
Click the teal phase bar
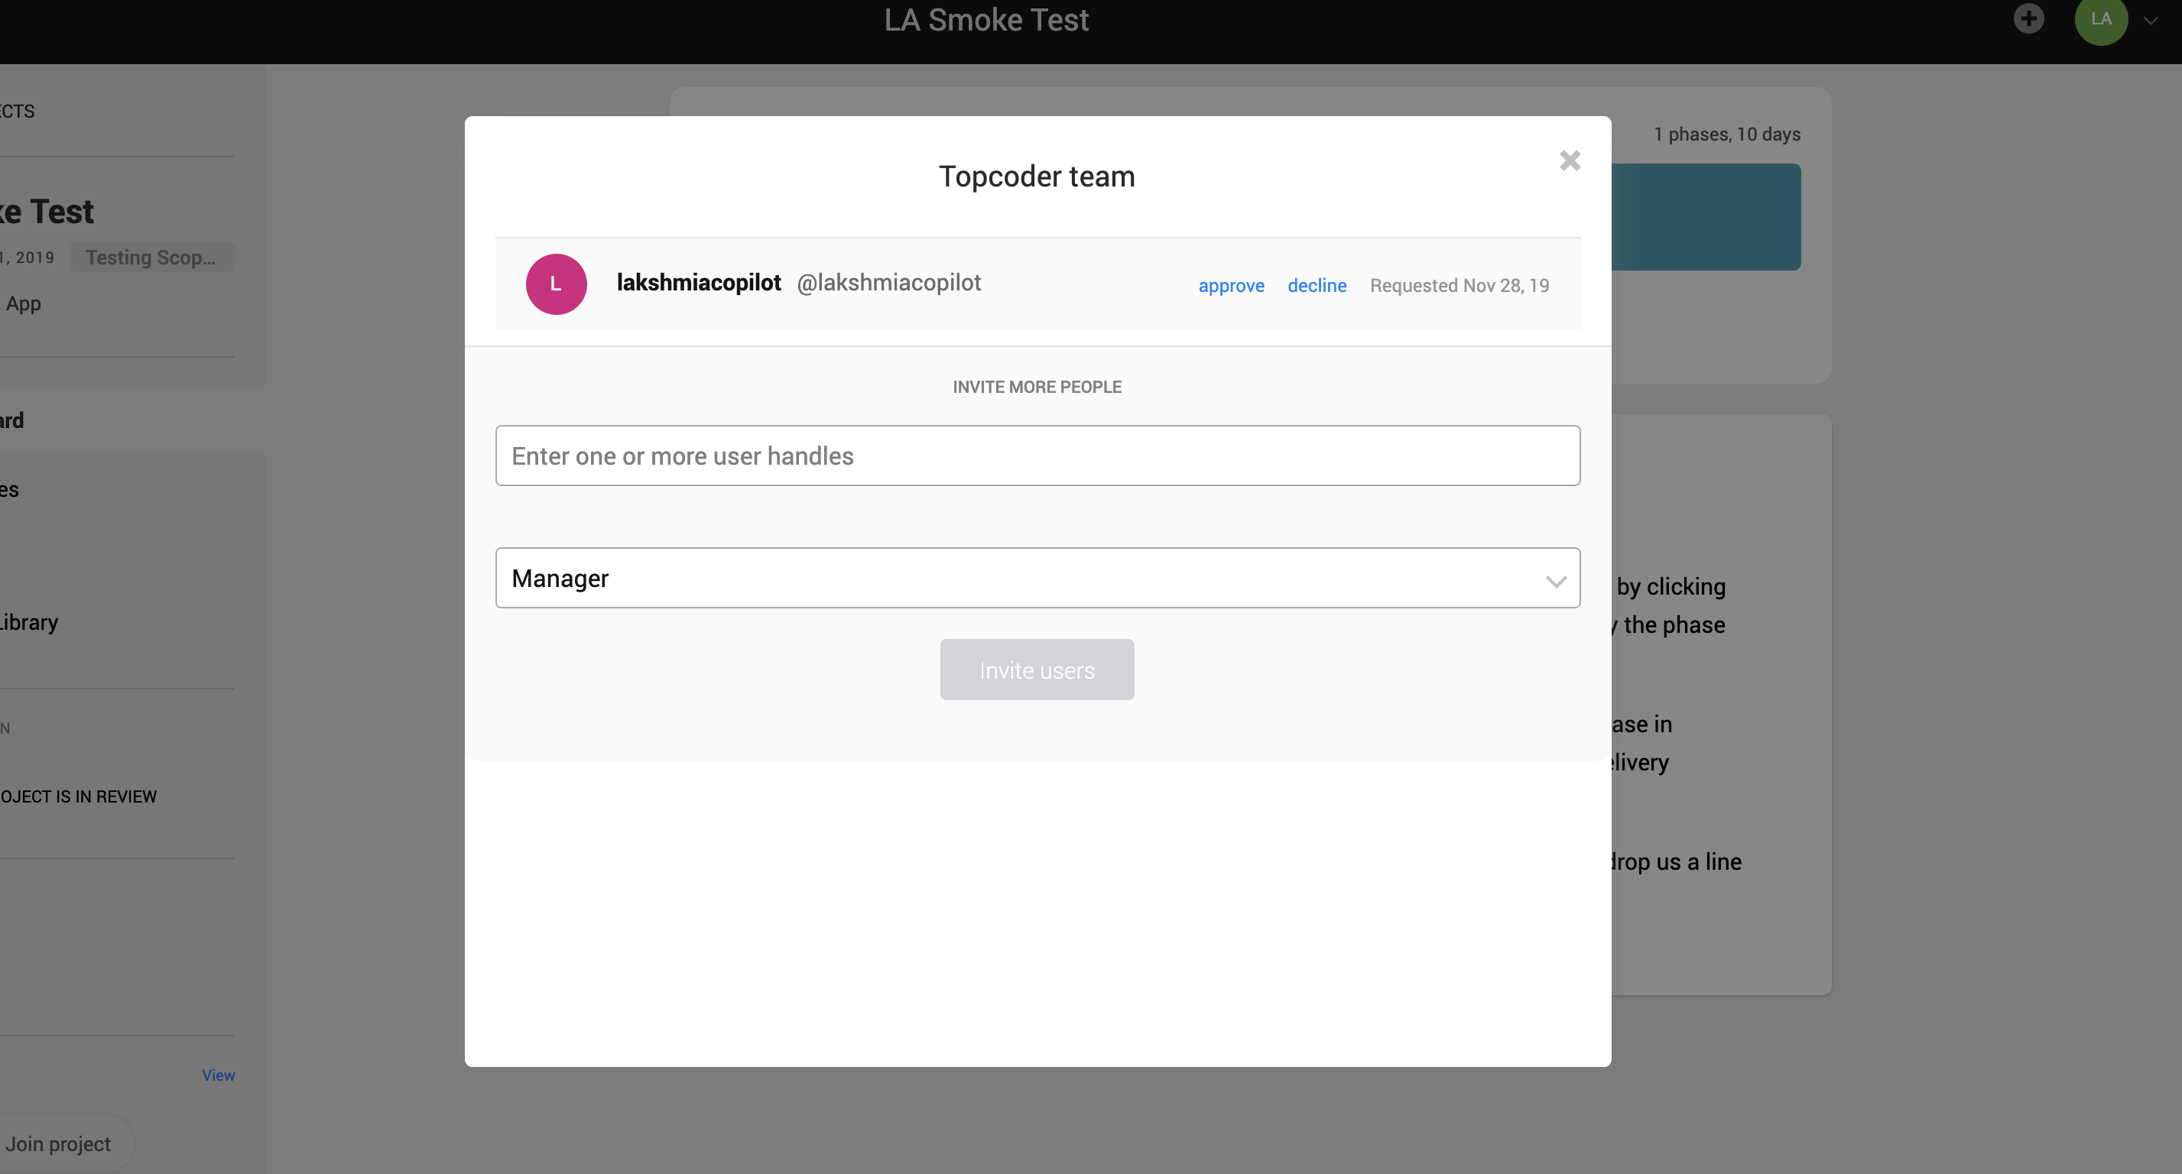pyautogui.click(x=1705, y=217)
